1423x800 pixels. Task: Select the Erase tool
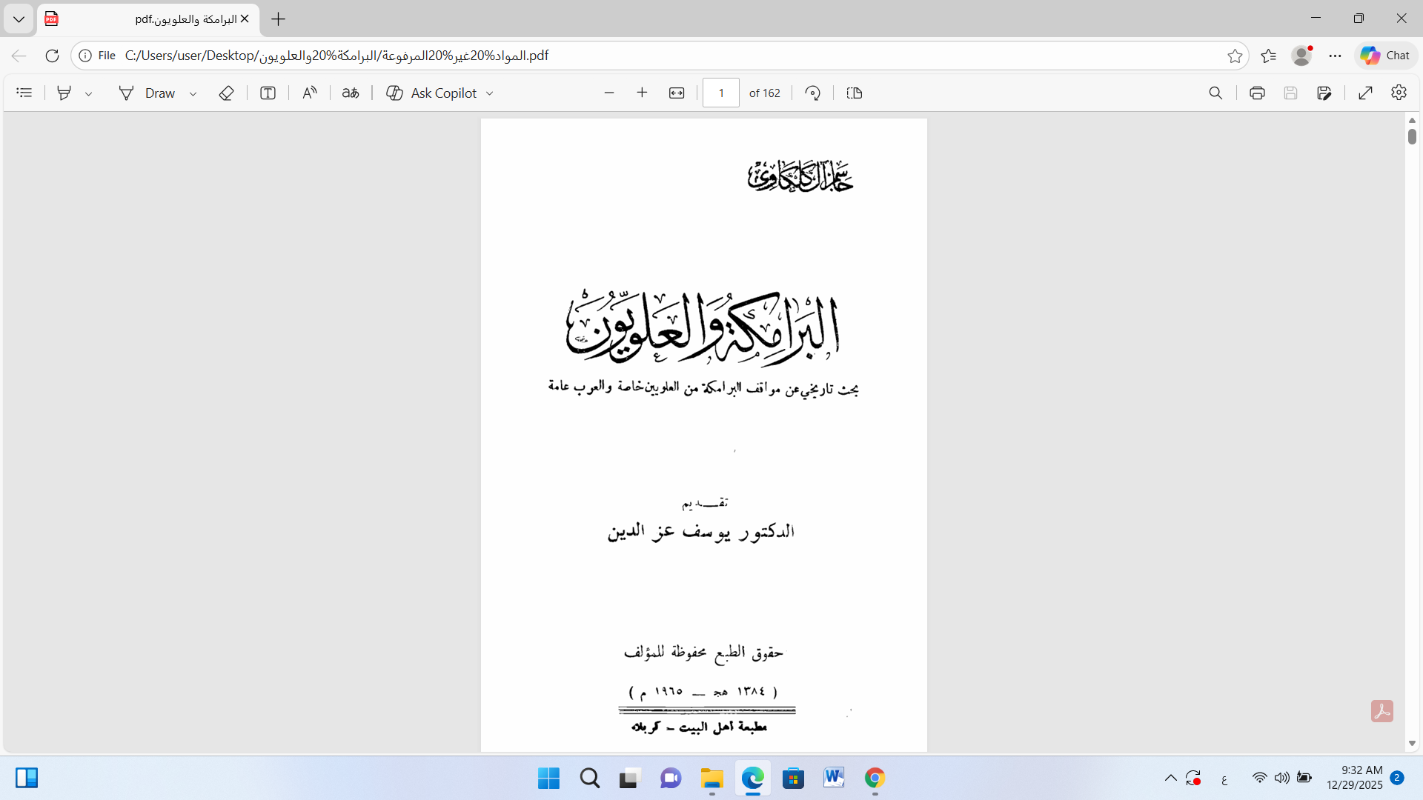(227, 93)
